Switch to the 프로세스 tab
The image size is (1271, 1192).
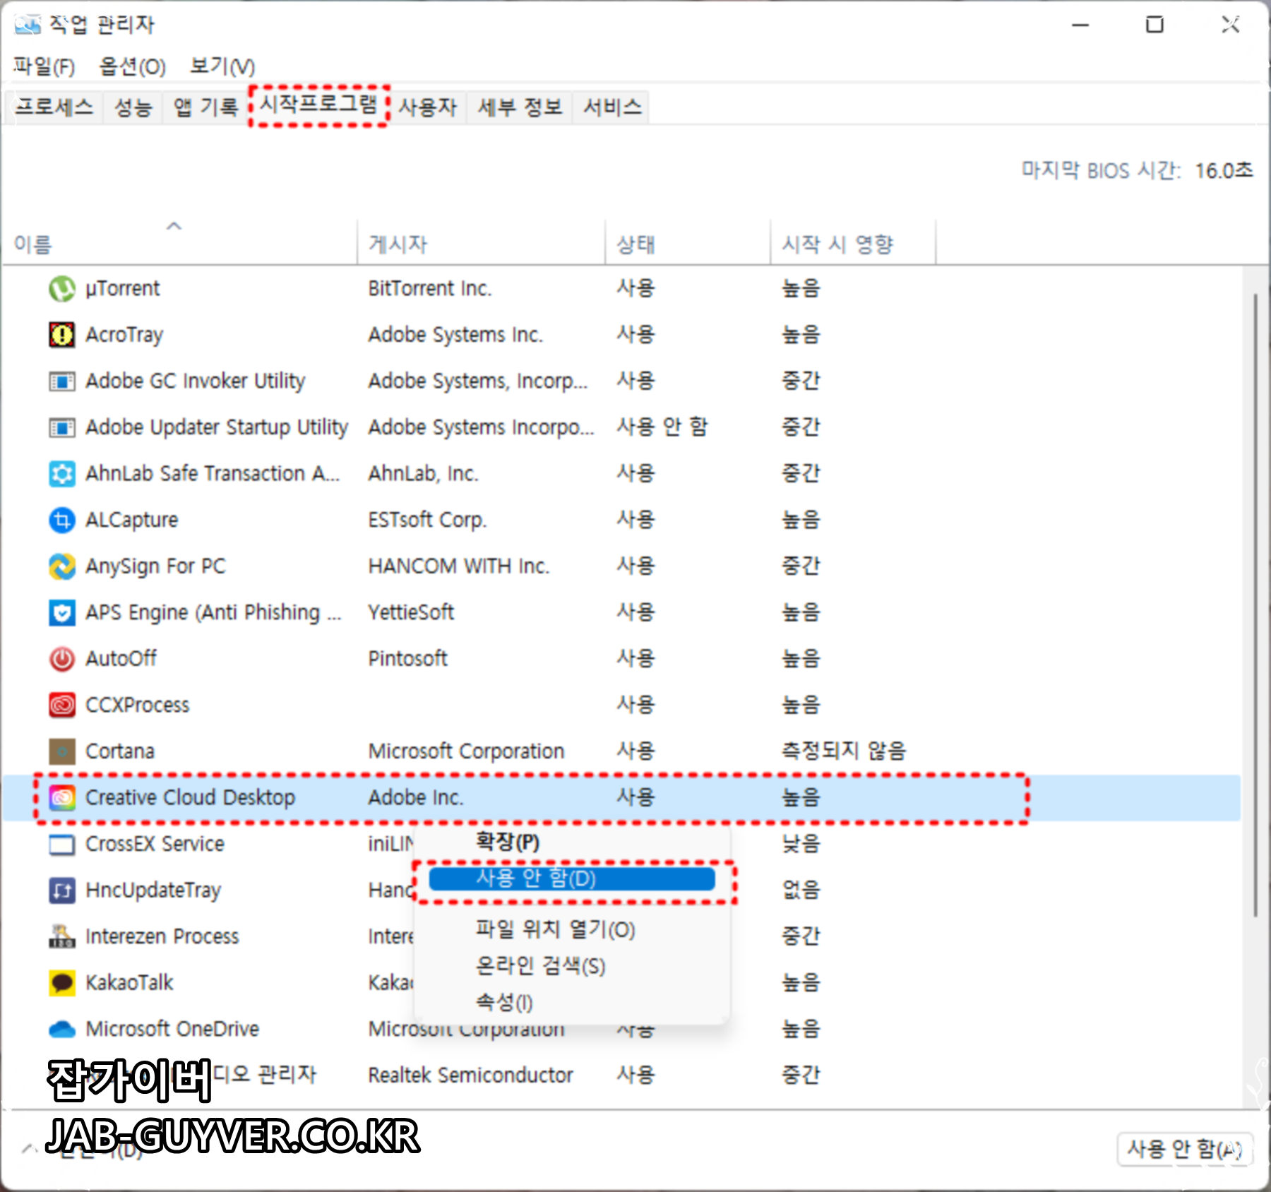[x=54, y=107]
